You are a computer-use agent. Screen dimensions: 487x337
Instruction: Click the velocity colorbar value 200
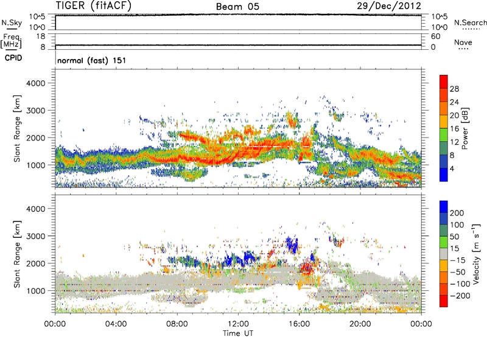pyautogui.click(x=457, y=213)
